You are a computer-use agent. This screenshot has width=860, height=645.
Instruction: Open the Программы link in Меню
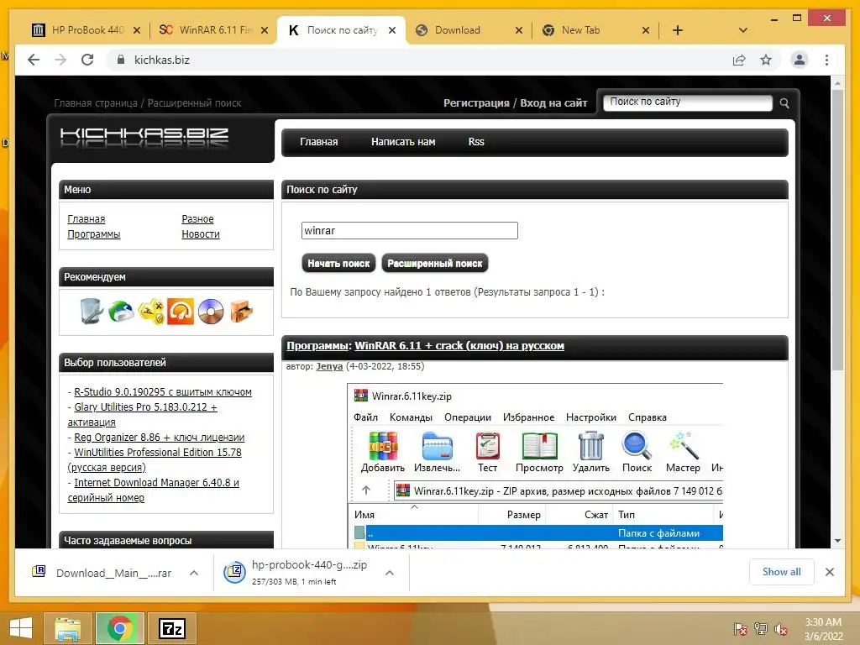[x=94, y=234]
